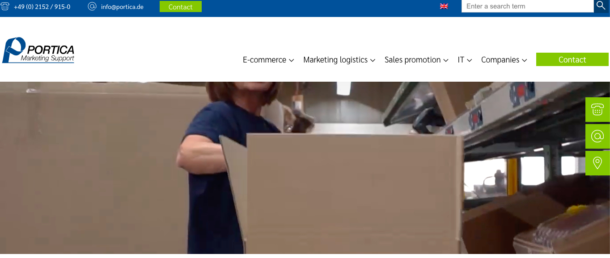Click the email @ icon in top bar
This screenshot has width=610, height=258.
click(92, 6)
